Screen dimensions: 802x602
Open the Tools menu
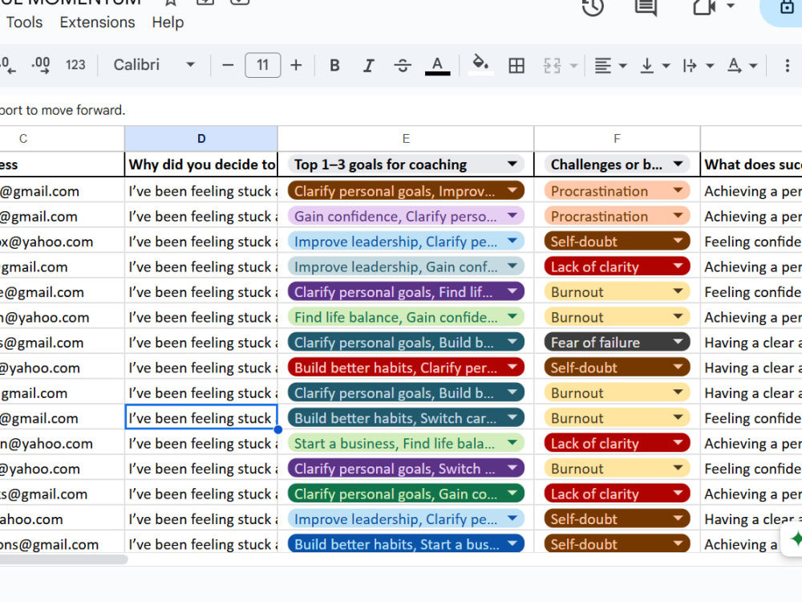(x=24, y=22)
